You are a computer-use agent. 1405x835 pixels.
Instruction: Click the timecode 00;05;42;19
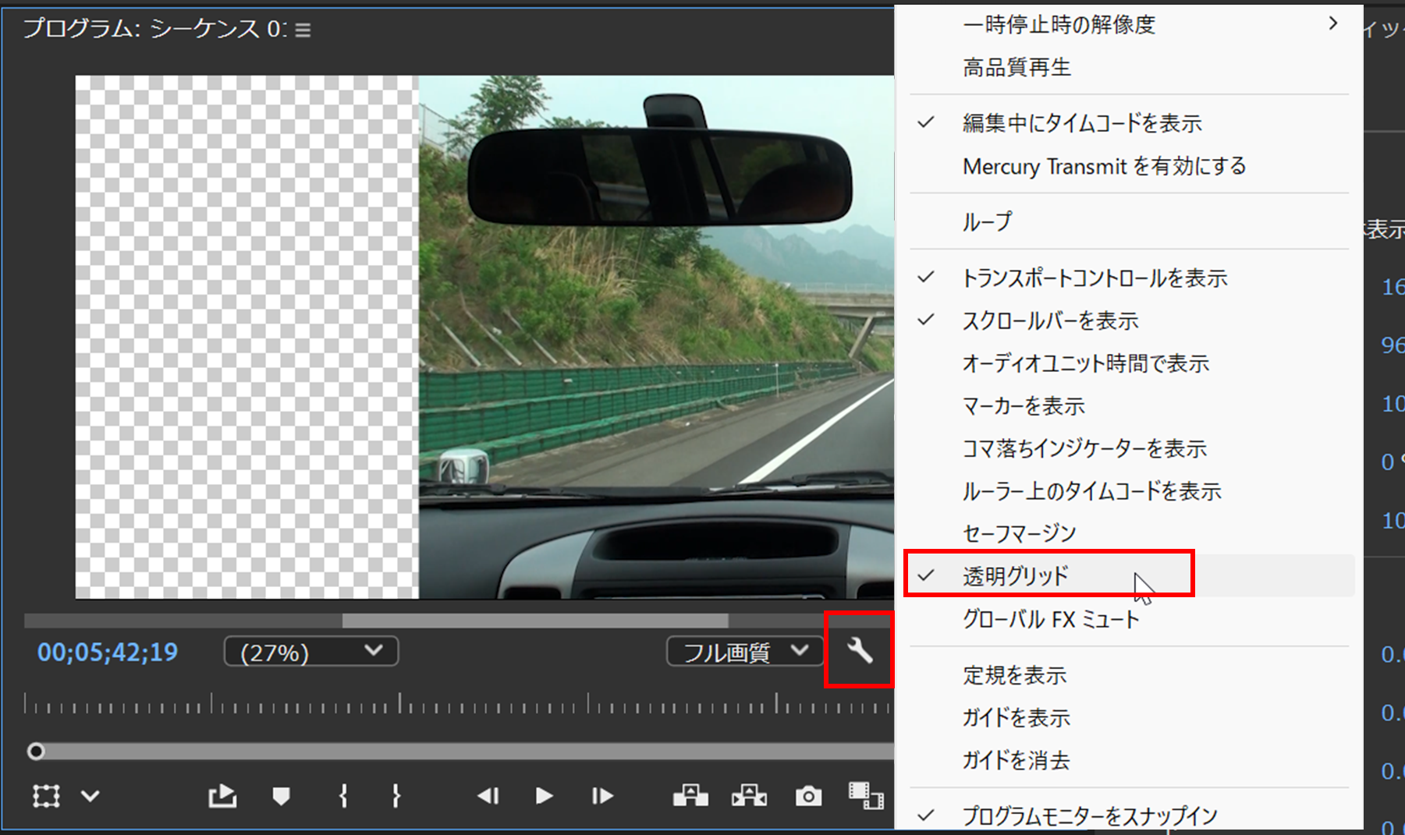pos(107,652)
